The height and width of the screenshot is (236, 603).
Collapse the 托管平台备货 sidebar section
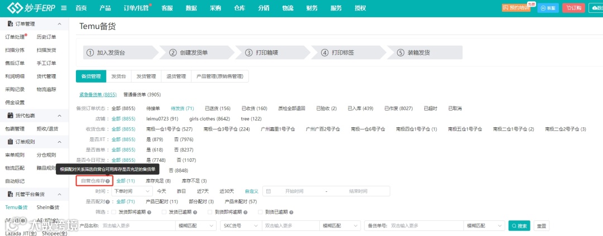[59, 194]
